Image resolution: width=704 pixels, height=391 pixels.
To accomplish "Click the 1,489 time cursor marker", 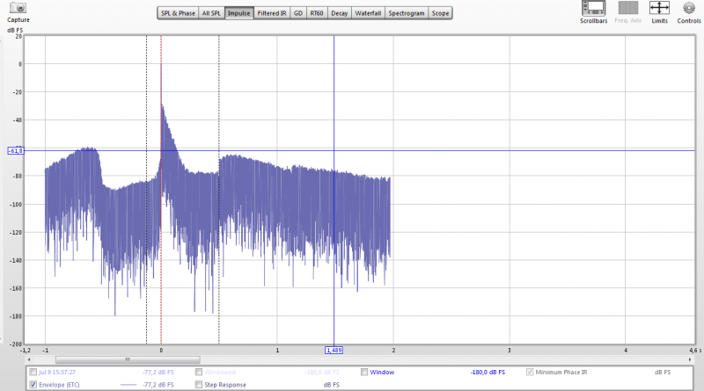I will pyautogui.click(x=334, y=350).
